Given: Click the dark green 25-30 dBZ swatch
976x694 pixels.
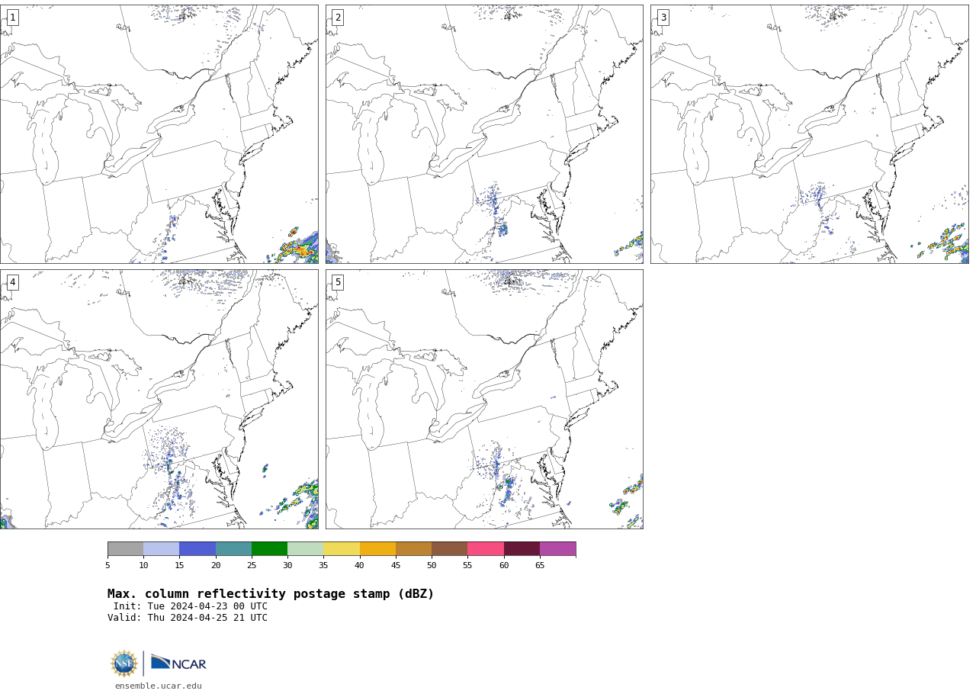Looking at the screenshot, I should pos(269,549).
